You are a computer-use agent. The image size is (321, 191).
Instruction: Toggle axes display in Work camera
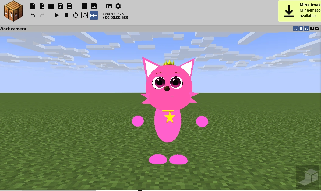(295, 28)
